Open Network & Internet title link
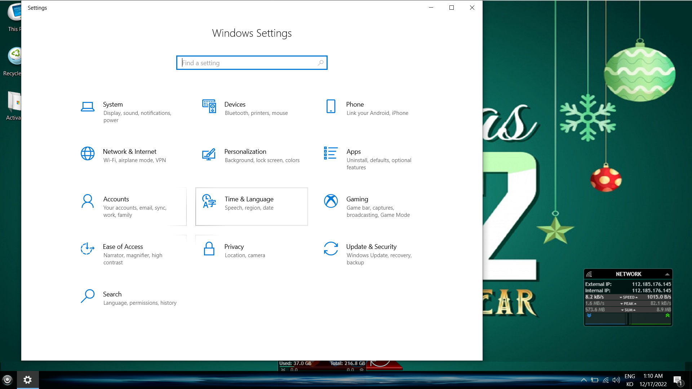This screenshot has width=692, height=389. click(x=129, y=152)
